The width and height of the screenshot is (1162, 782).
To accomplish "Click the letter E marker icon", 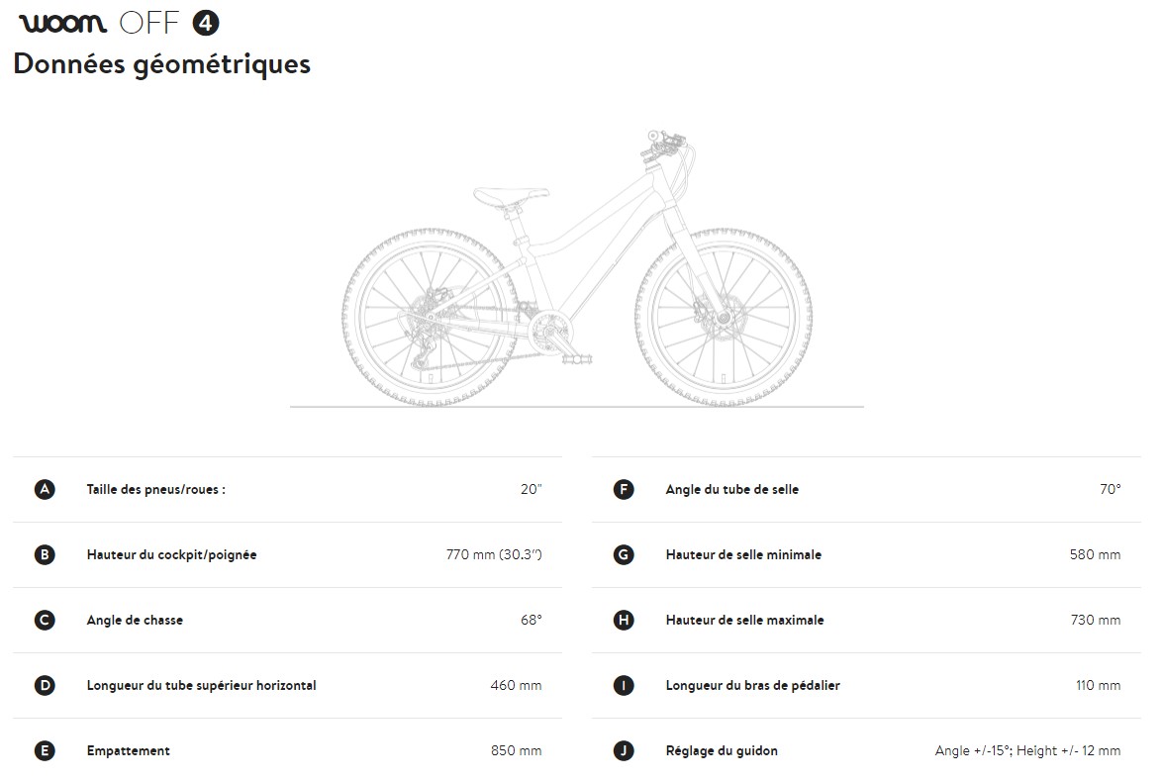I will [x=45, y=750].
